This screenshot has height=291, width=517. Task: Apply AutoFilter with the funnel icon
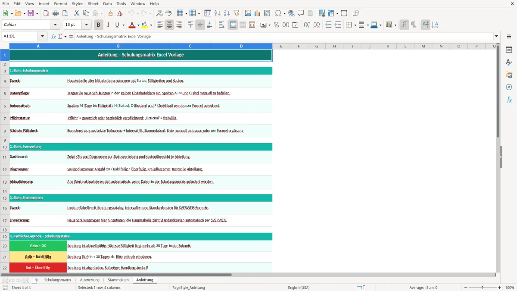237,13
